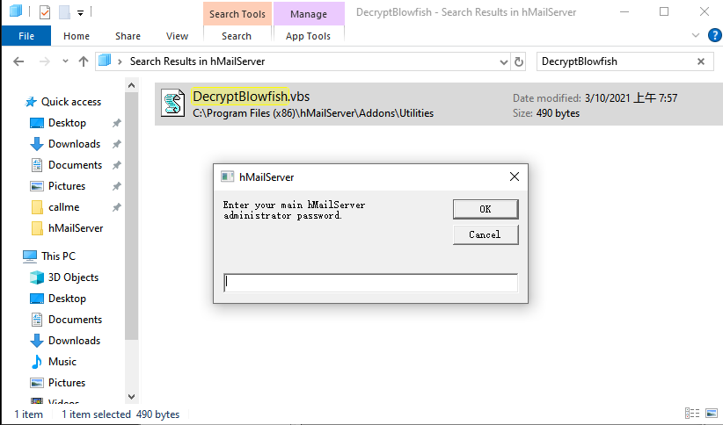Click the Explorer window system icon
The image size is (723, 425).
(x=16, y=11)
